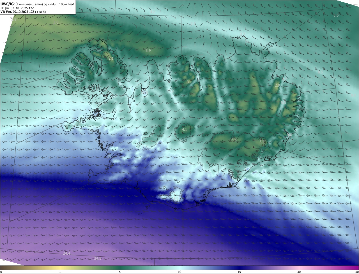Click the 2.9 value label in east Iceland

277,85
